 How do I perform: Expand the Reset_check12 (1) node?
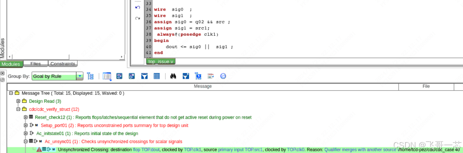point(26,117)
